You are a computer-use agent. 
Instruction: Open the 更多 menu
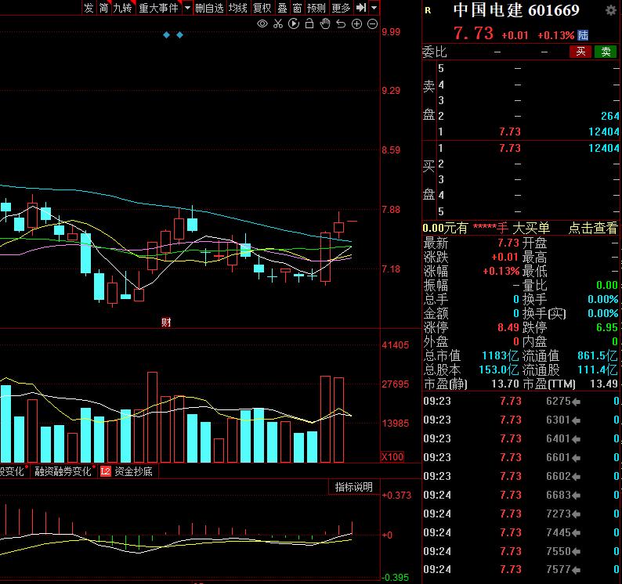click(341, 8)
